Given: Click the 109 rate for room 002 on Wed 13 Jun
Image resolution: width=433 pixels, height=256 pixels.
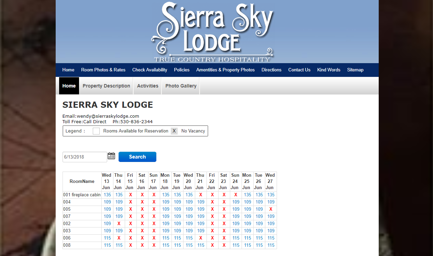Looking at the screenshot, I should (x=107, y=224).
